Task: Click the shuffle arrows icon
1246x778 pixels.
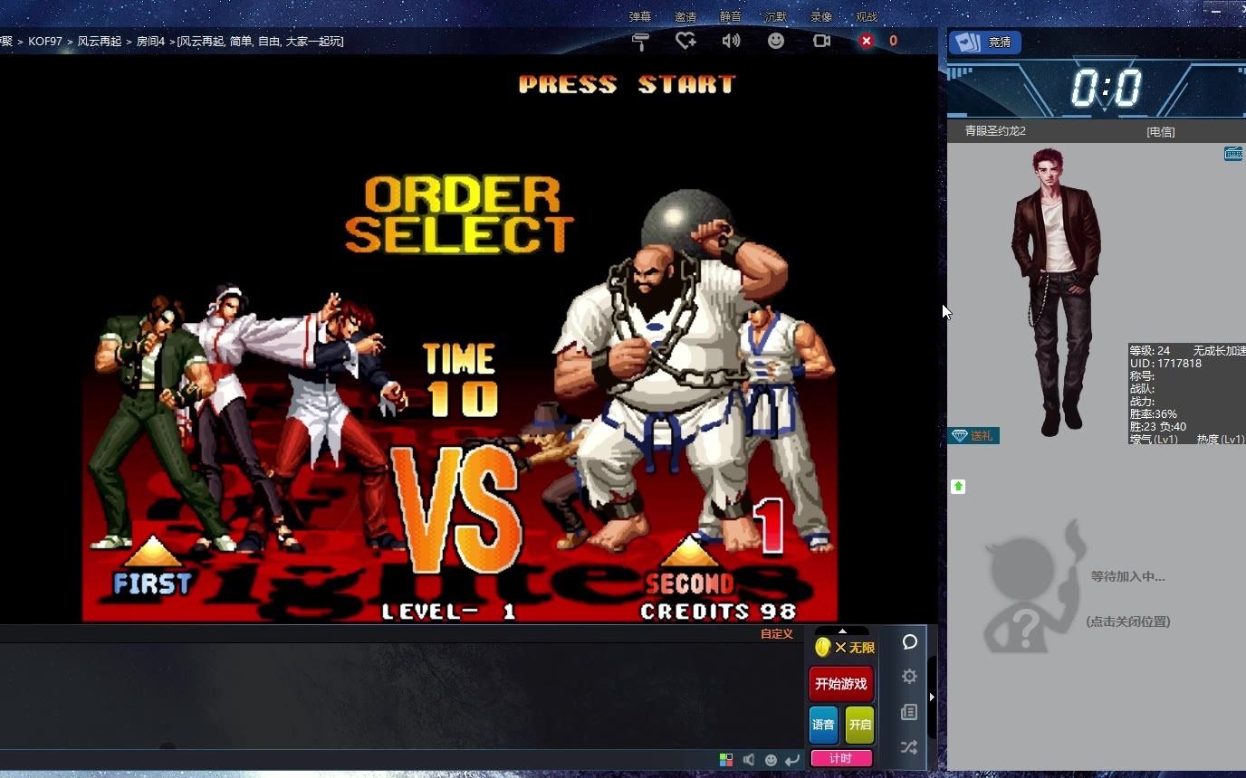Action: pyautogui.click(x=910, y=747)
